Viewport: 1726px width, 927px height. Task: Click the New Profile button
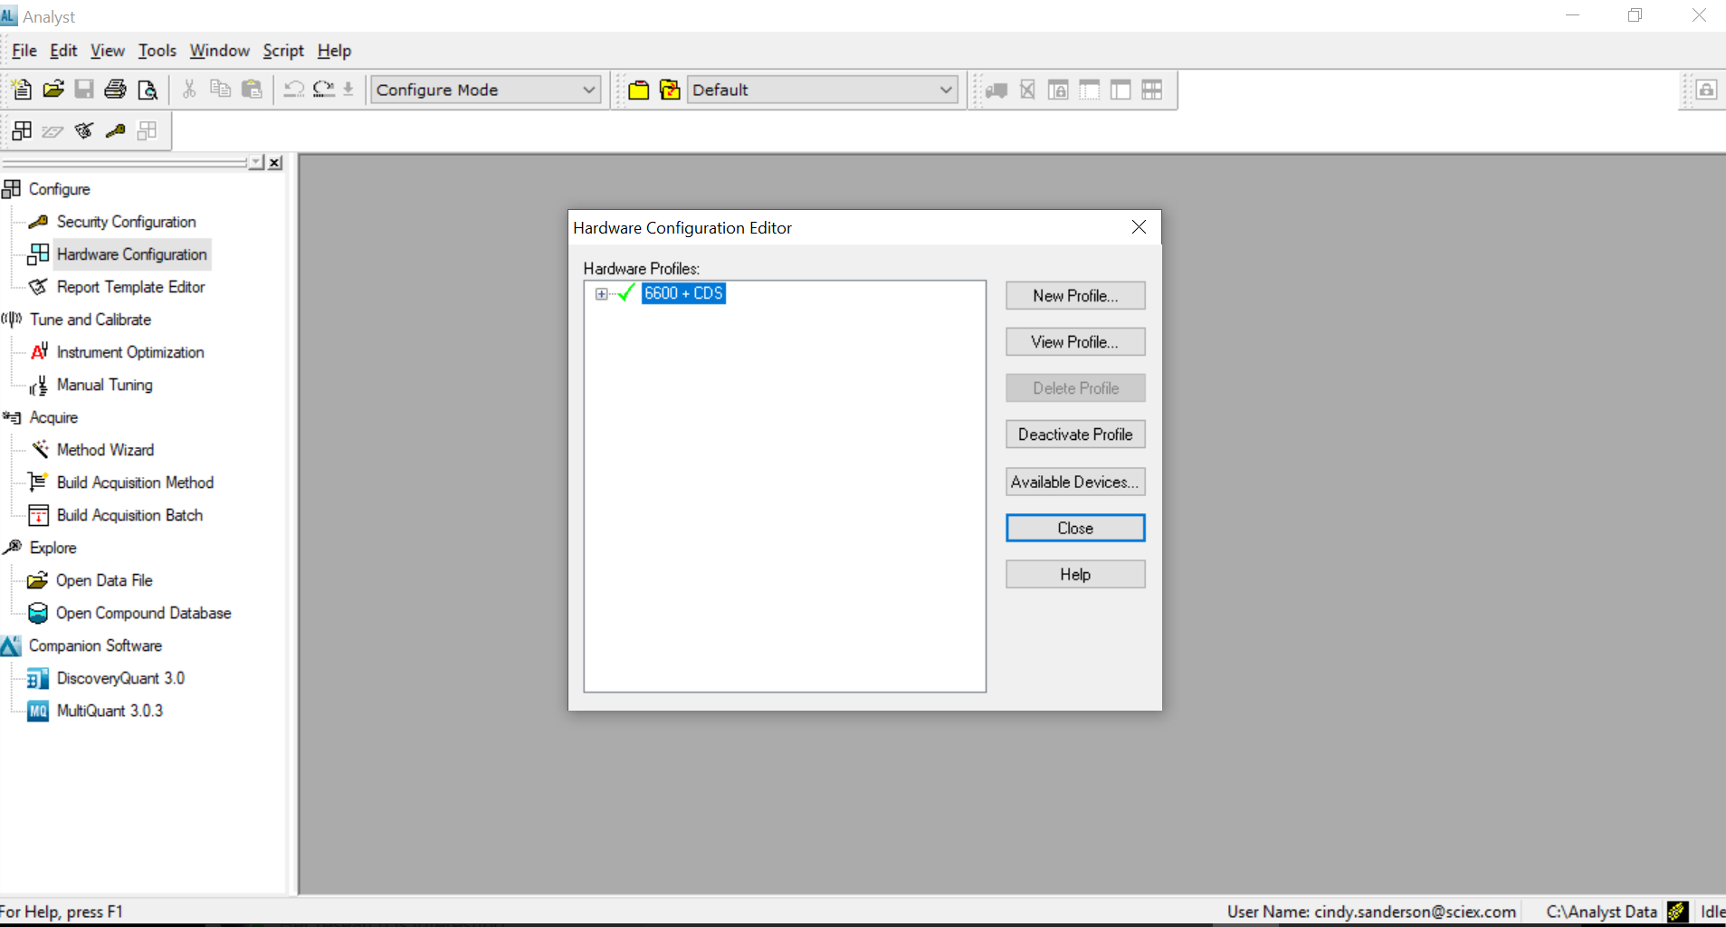[x=1074, y=296]
